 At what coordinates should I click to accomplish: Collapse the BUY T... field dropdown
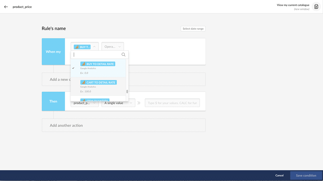(94, 47)
